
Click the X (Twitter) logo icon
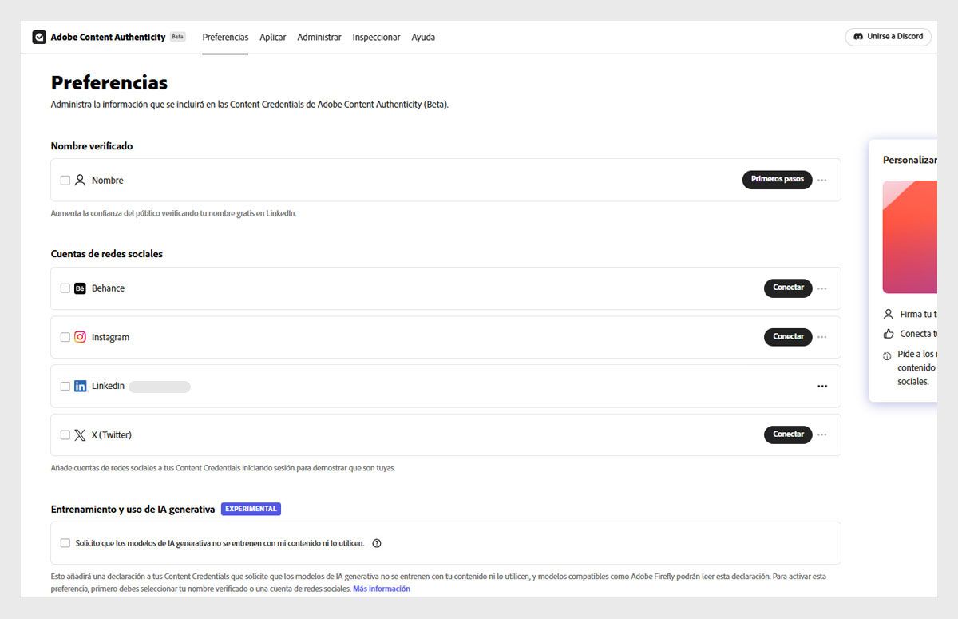tap(80, 435)
